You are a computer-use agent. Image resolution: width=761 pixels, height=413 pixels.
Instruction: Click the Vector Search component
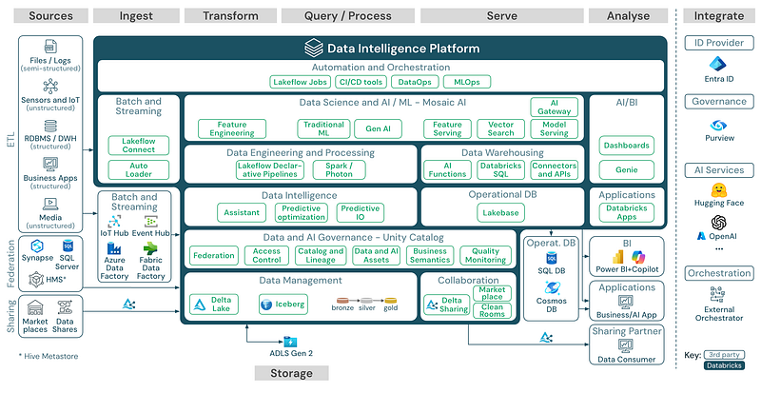point(499,129)
